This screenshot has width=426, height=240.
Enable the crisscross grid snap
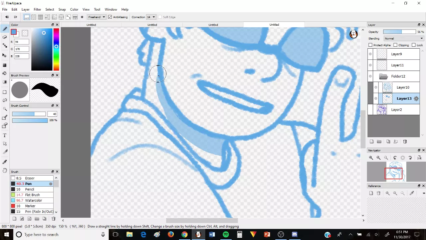(41, 17)
